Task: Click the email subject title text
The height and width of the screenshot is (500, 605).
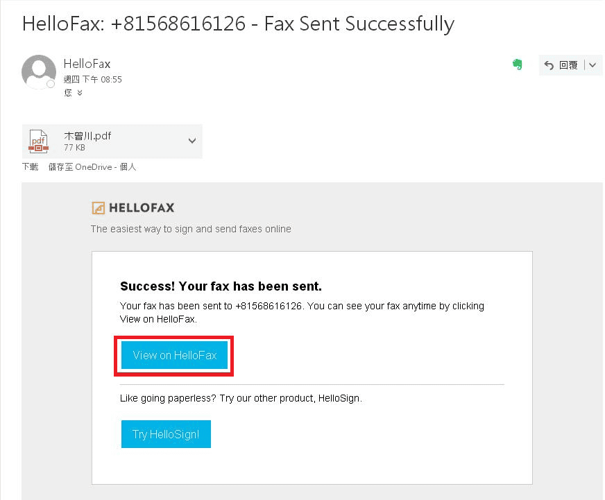Action: pyautogui.click(x=238, y=24)
